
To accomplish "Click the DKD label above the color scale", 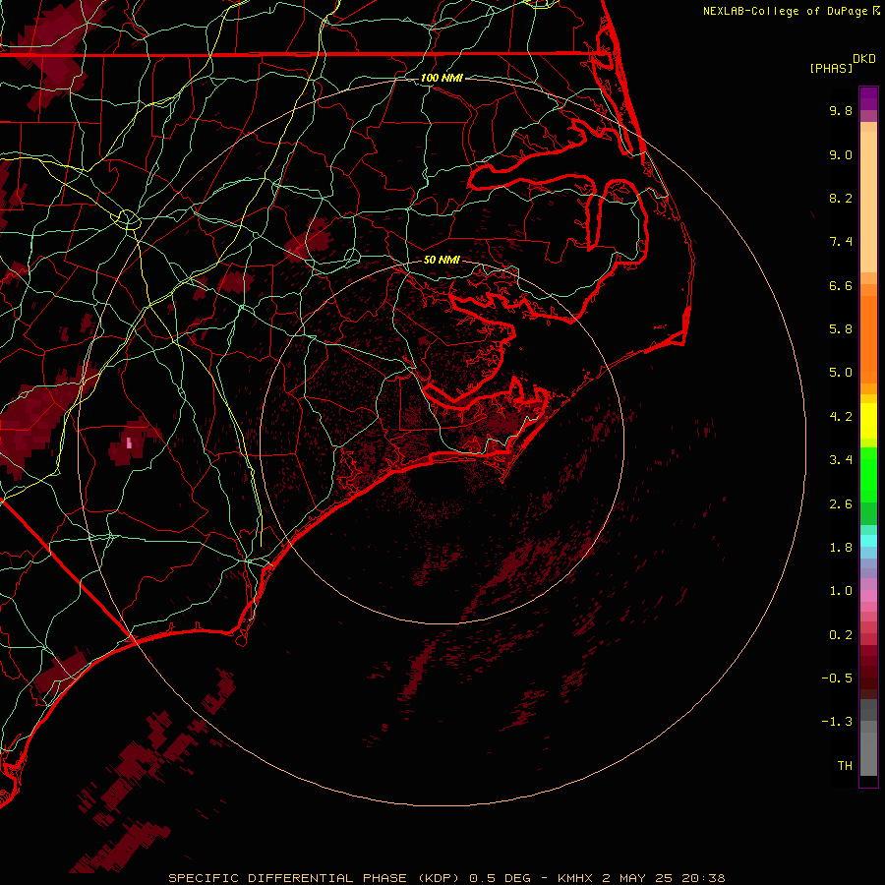I will [x=864, y=59].
